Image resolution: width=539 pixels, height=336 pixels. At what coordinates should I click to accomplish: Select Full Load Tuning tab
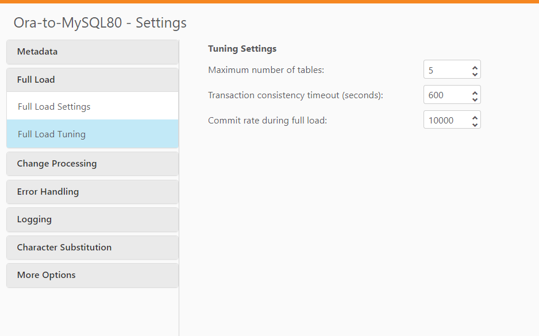[x=92, y=134]
